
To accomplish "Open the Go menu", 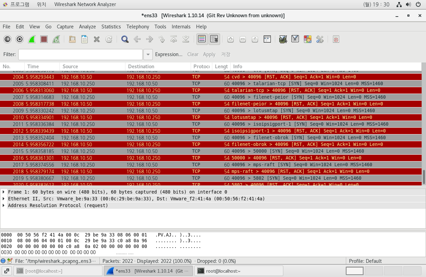I will click(48, 27).
